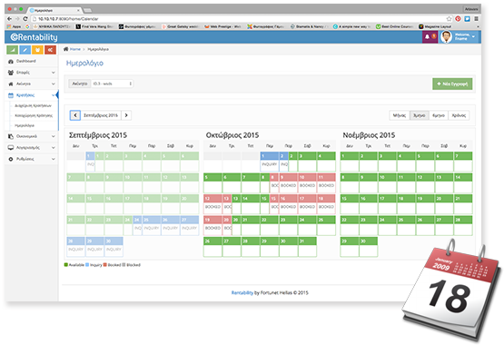Viewport: 504px width, 345px height.
Task: Expand the Οικονομικά menu chevron
Action: point(53,136)
